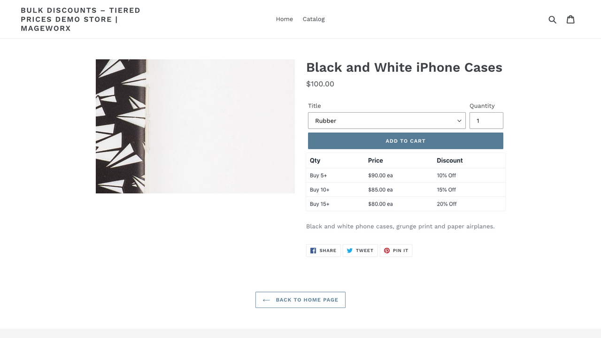
Task: Open the Catalog menu item
Action: [313, 19]
